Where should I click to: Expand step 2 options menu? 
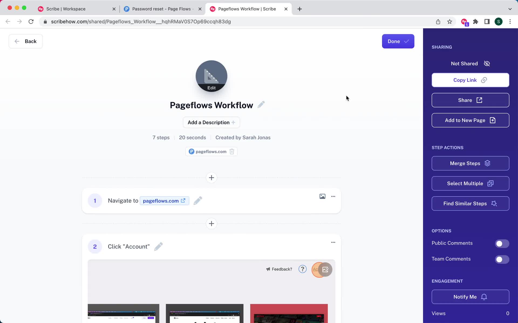(x=333, y=242)
